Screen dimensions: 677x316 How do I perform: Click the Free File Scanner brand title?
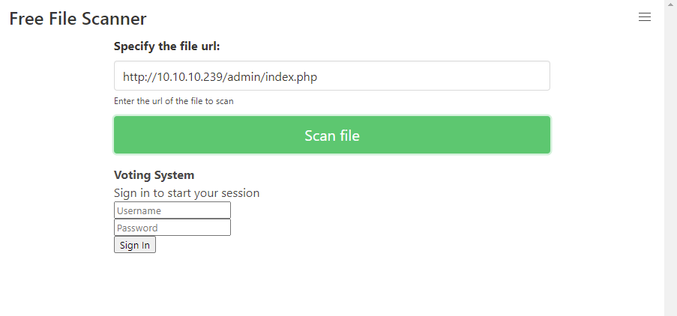point(78,19)
